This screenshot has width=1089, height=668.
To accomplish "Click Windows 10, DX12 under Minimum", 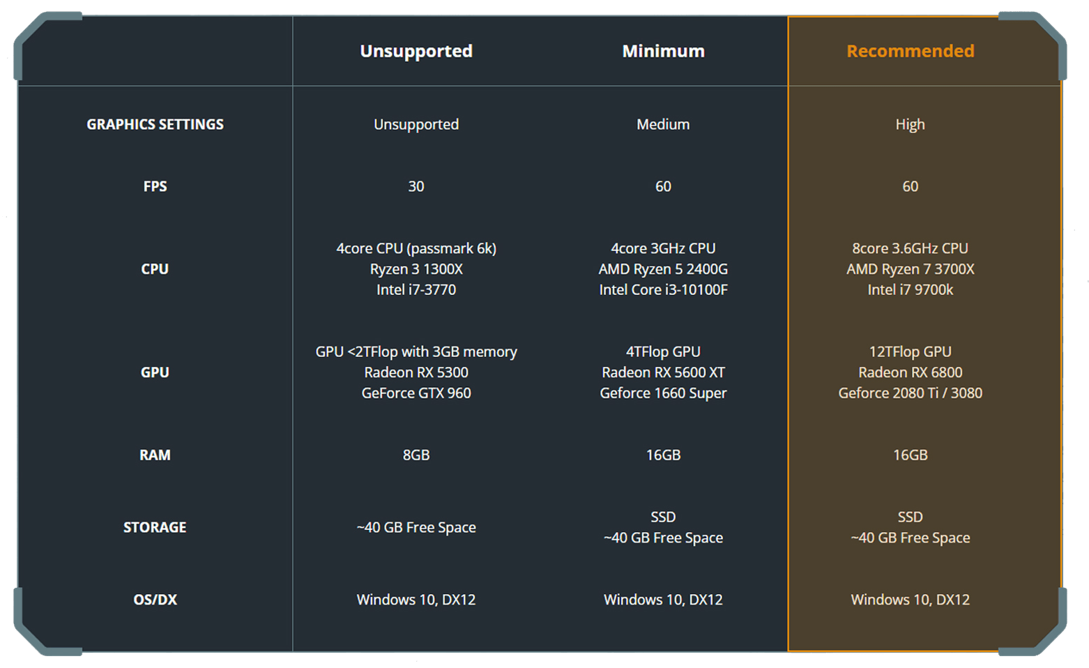I will [663, 600].
